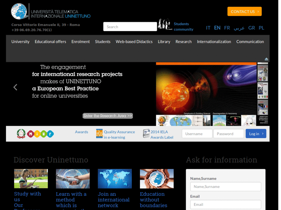Open the Communication menu

click(250, 42)
